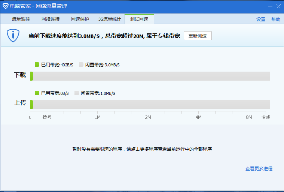
Task: Close the 网络流量管理 window
Action: coord(278,6)
